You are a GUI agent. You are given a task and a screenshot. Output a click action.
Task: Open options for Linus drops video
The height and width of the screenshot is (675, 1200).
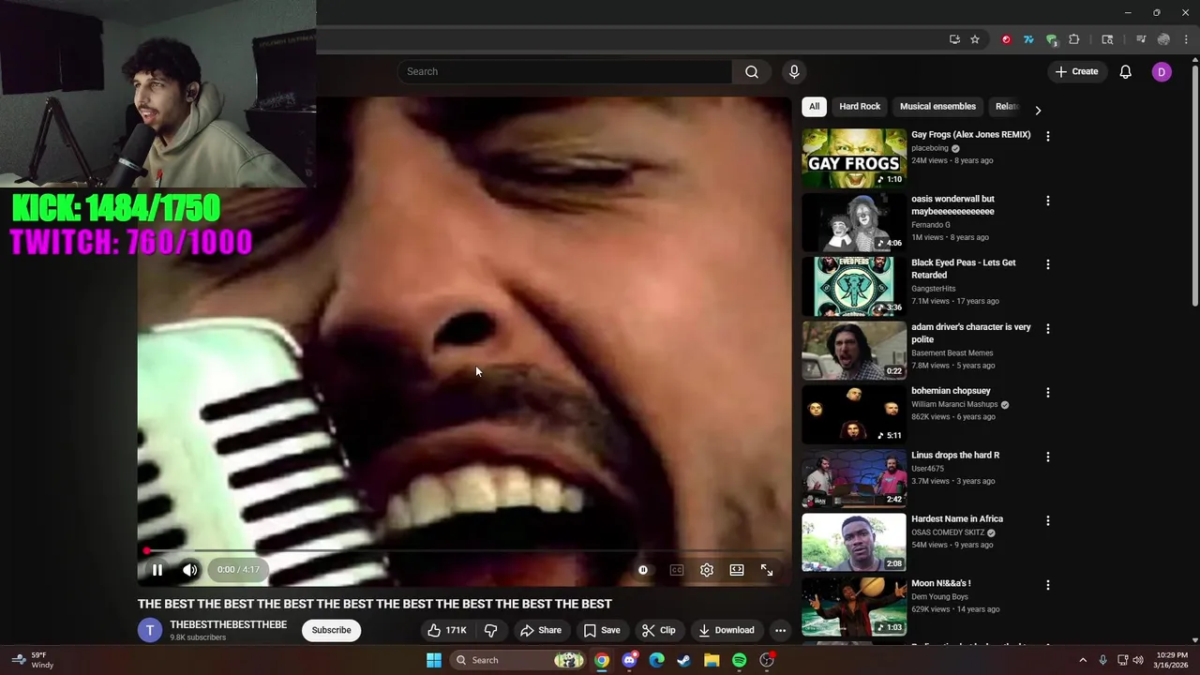1047,457
